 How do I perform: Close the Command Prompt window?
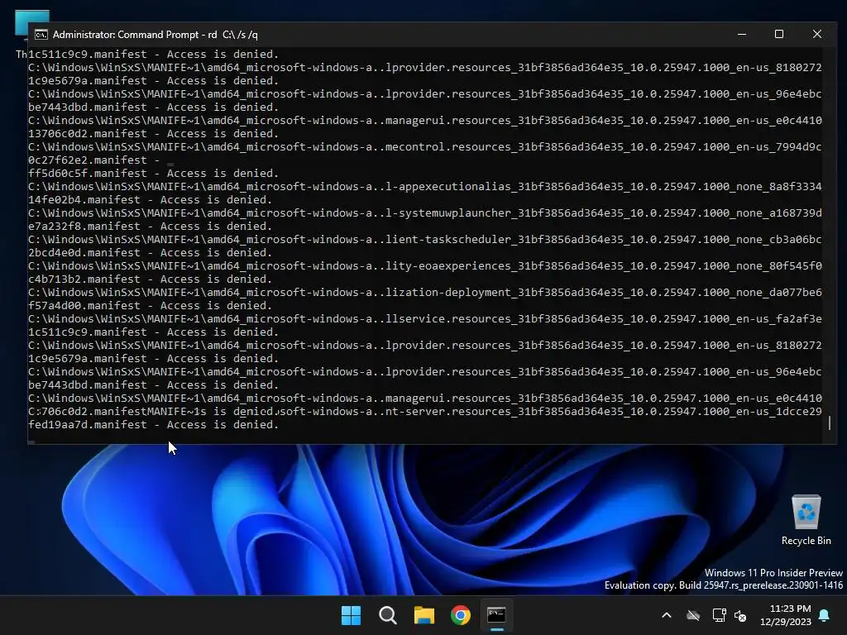[x=817, y=34]
